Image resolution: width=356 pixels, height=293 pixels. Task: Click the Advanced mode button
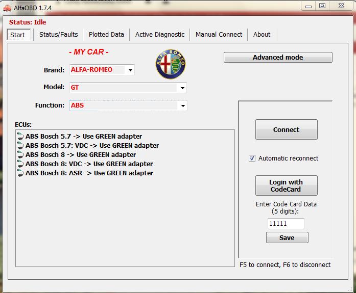(x=278, y=57)
